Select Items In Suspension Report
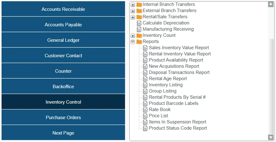Viewport: 276px width, 142px height. [x=177, y=122]
